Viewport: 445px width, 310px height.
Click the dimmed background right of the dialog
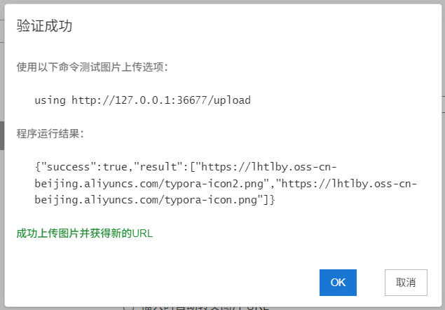(x=444, y=155)
